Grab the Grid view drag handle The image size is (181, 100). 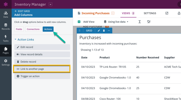[79, 31]
